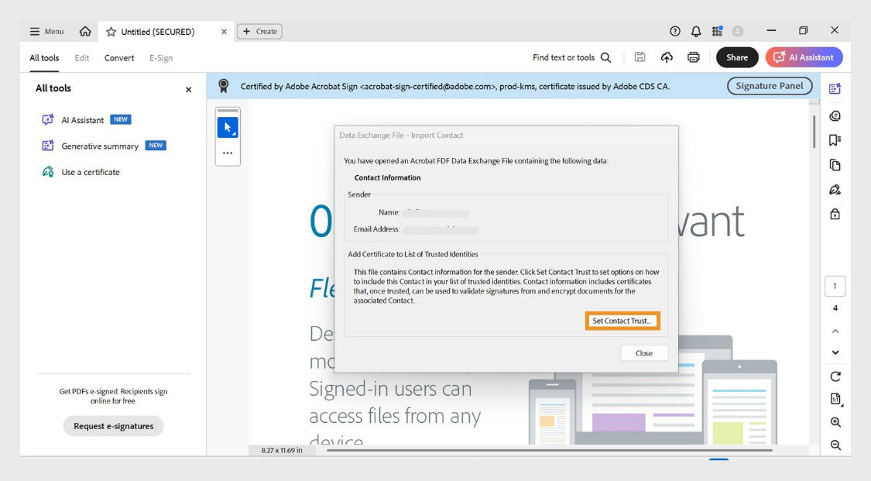Open the Signature Panel
Screen dimensions: 871x481
point(769,86)
